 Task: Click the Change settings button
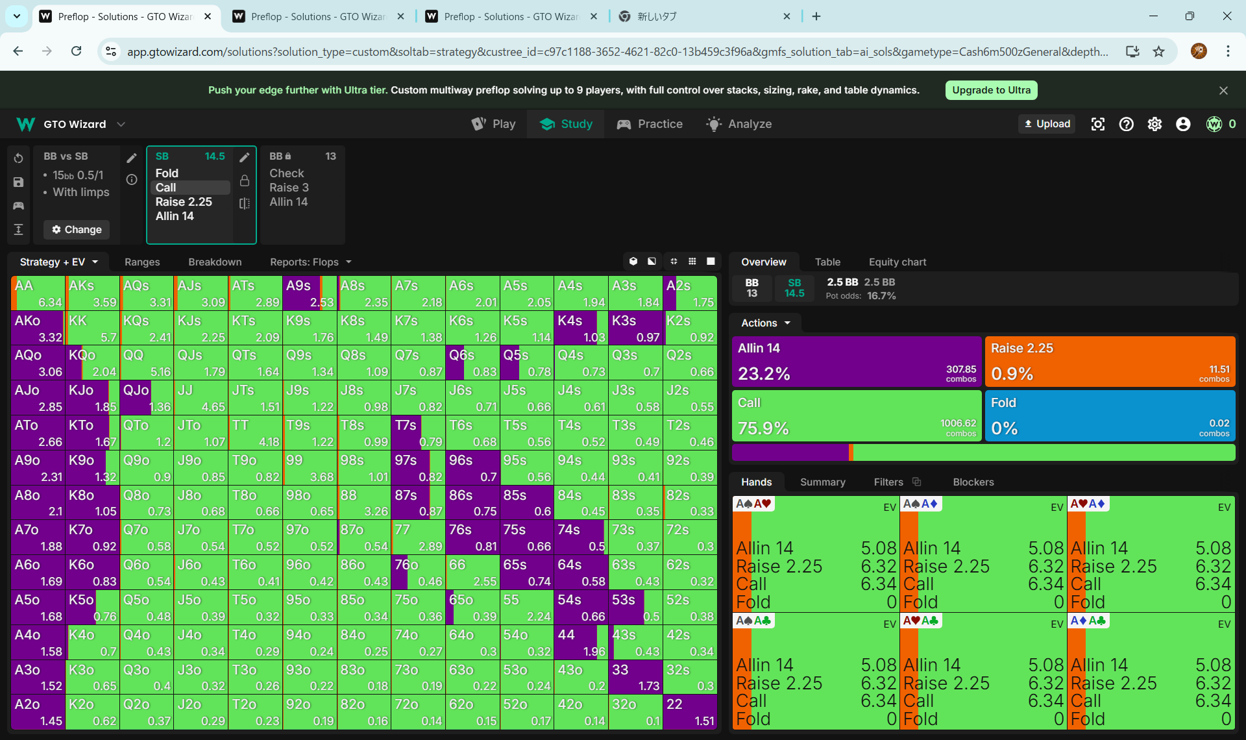point(77,230)
